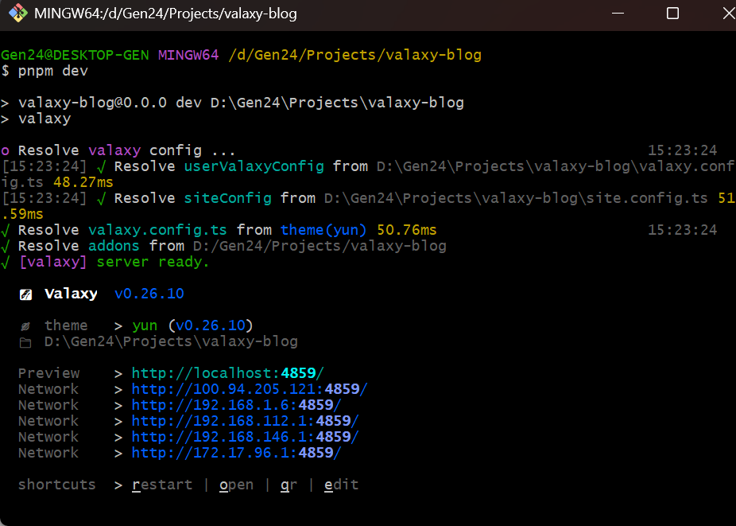The image size is (736, 526).
Task: Click 'siteConfig' in the log
Action: [x=227, y=198]
